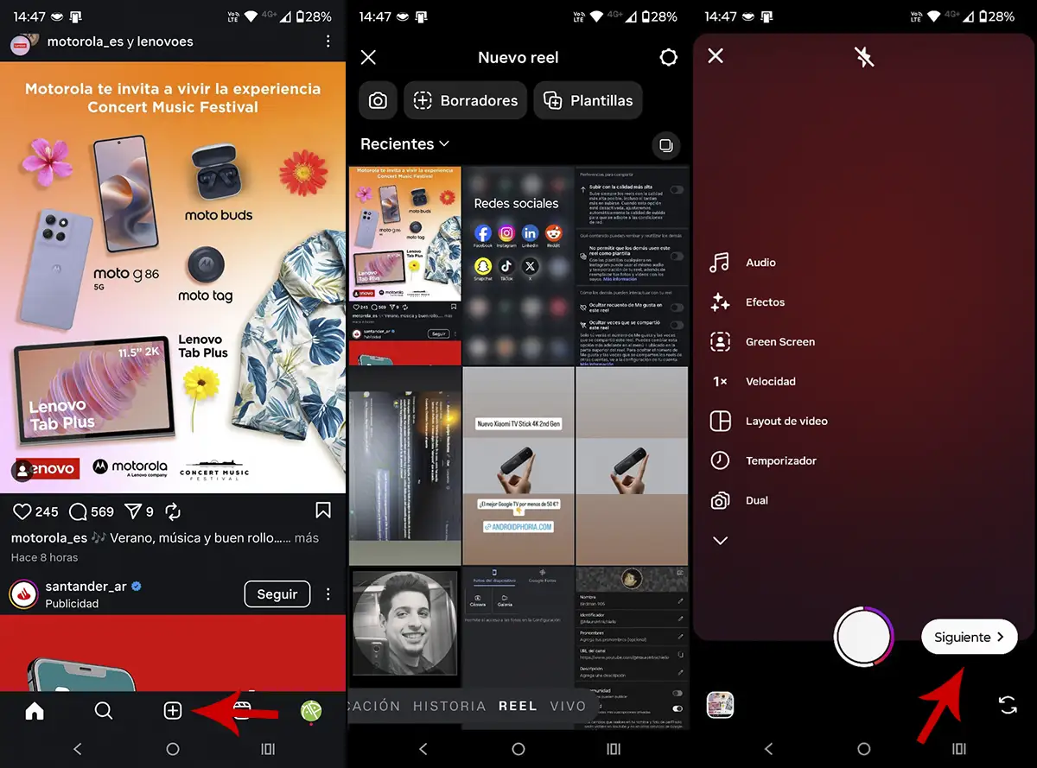Screen dimensions: 1037x768
Task: Tap the plus create icon in bottom bar
Action: click(173, 711)
